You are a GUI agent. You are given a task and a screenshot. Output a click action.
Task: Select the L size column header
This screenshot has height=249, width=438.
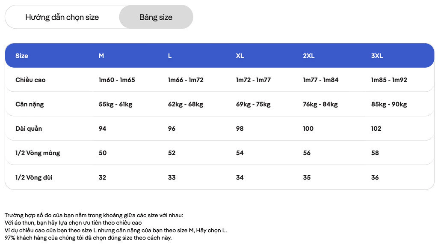click(170, 56)
